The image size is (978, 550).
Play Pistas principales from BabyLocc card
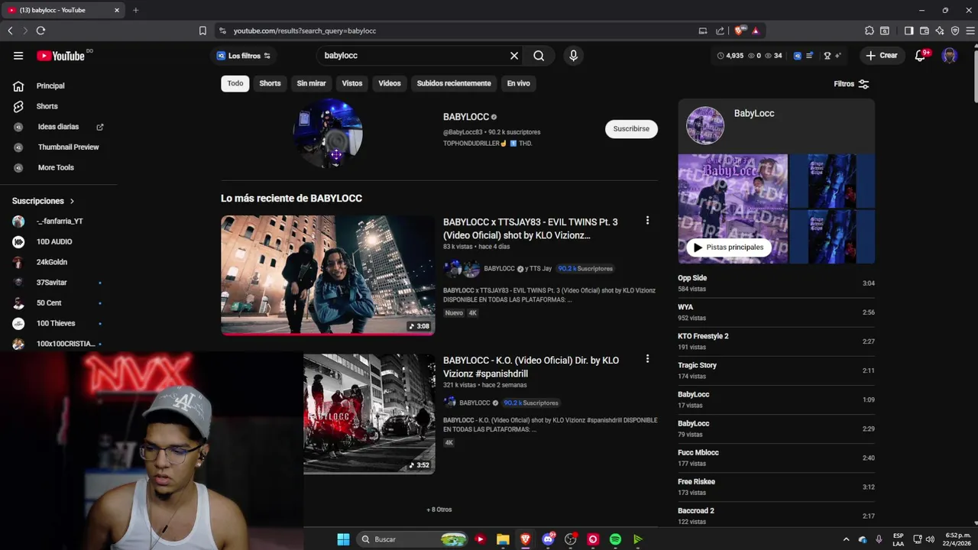(728, 247)
